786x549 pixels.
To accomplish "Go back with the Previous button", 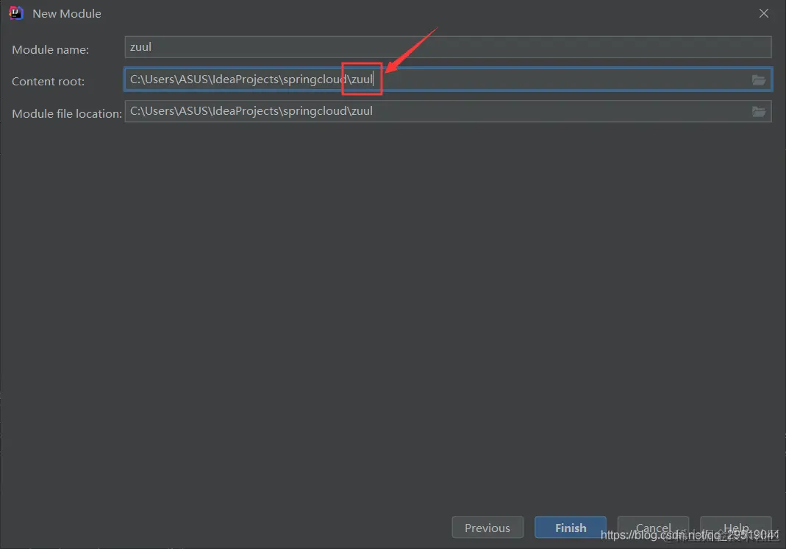I will coord(487,528).
